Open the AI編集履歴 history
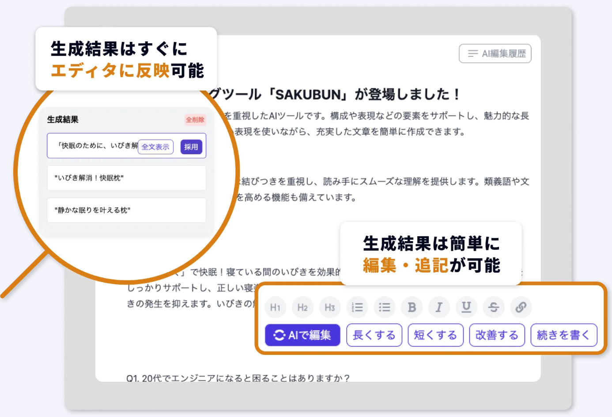The width and height of the screenshot is (612, 417). (x=495, y=54)
